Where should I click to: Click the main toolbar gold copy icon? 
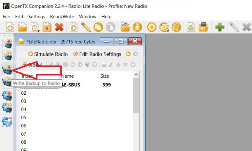98,27
